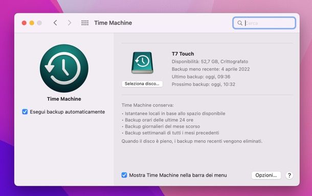This screenshot has height=196, width=312.
Task: Go forward with the right chevron
Action: pos(69,23)
